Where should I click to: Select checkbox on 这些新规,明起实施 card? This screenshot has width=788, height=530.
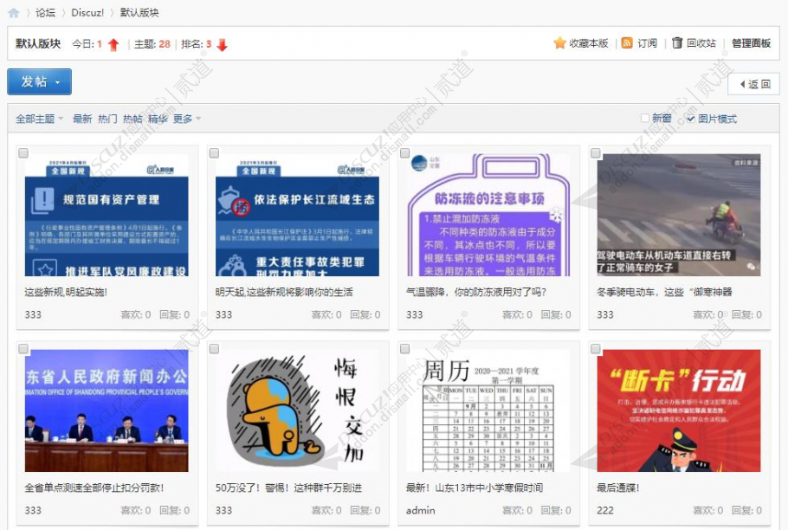click(23, 152)
